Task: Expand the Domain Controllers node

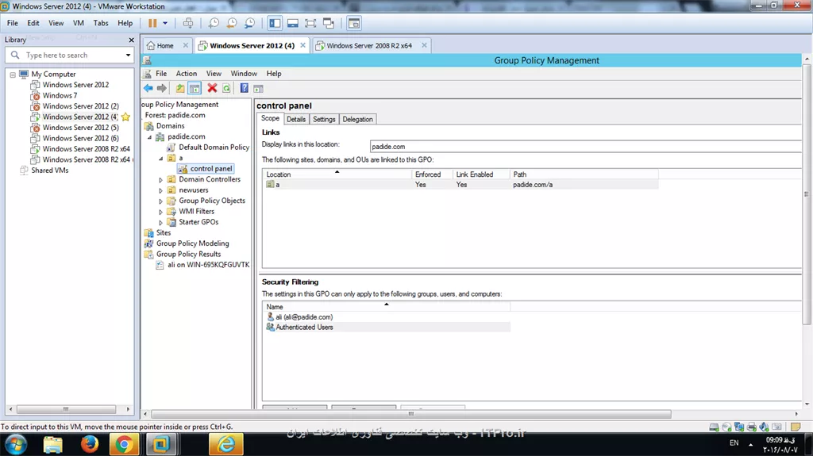Action: (160, 180)
